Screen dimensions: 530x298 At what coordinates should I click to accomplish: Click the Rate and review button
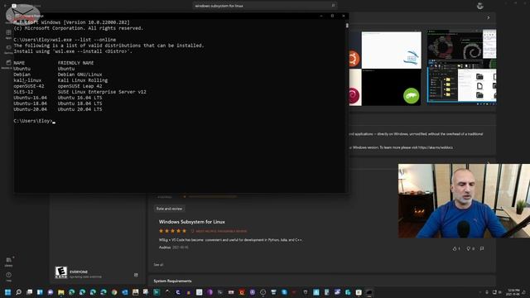coord(169,209)
